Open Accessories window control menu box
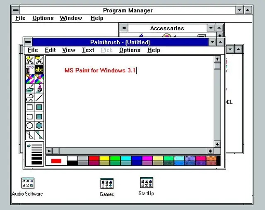The height and width of the screenshot is (210, 265). click(124, 28)
